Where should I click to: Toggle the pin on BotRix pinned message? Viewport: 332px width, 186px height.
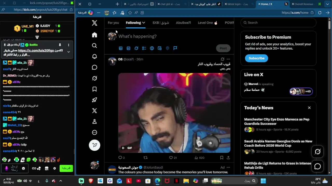60,45
